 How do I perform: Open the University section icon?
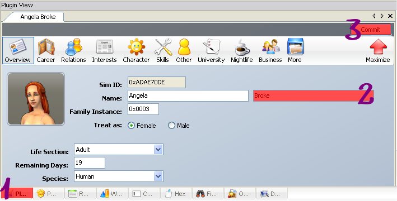[x=211, y=50]
